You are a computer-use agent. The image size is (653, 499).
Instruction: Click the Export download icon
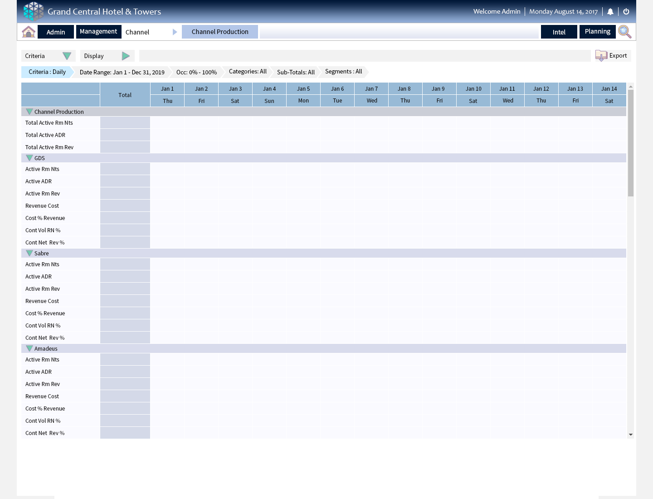click(x=601, y=56)
